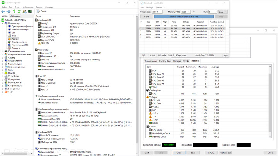278x156 pixels.
Task: Open the Preferences button
Action: coord(225,153)
